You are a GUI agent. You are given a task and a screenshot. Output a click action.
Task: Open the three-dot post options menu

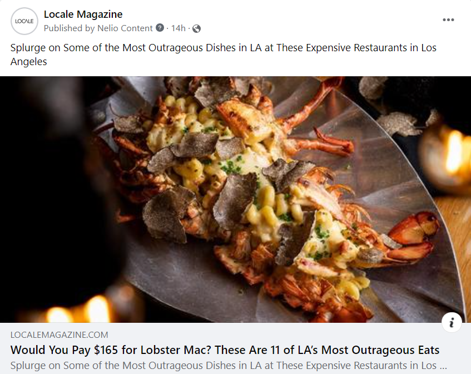pyautogui.click(x=448, y=20)
